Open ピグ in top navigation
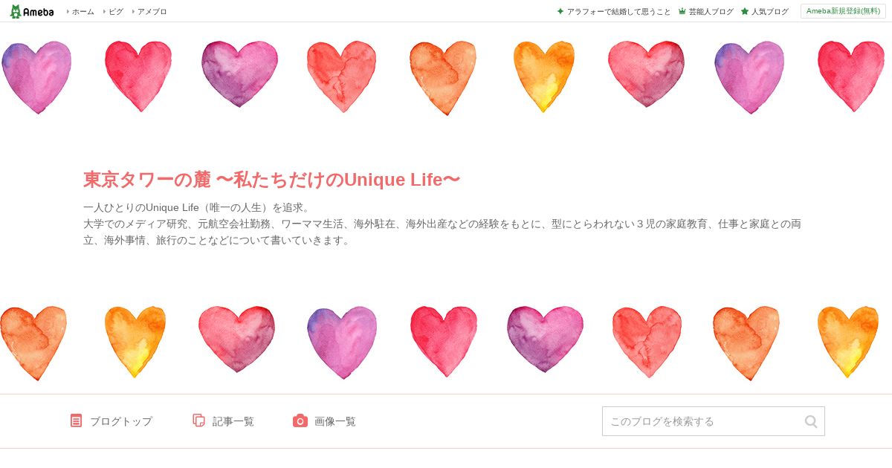The width and height of the screenshot is (892, 468). 116,11
